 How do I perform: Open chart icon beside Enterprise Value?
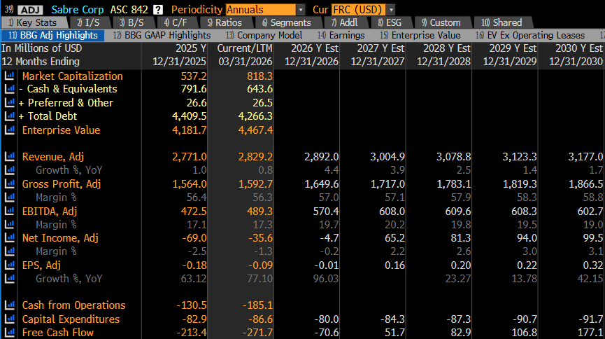(9, 130)
